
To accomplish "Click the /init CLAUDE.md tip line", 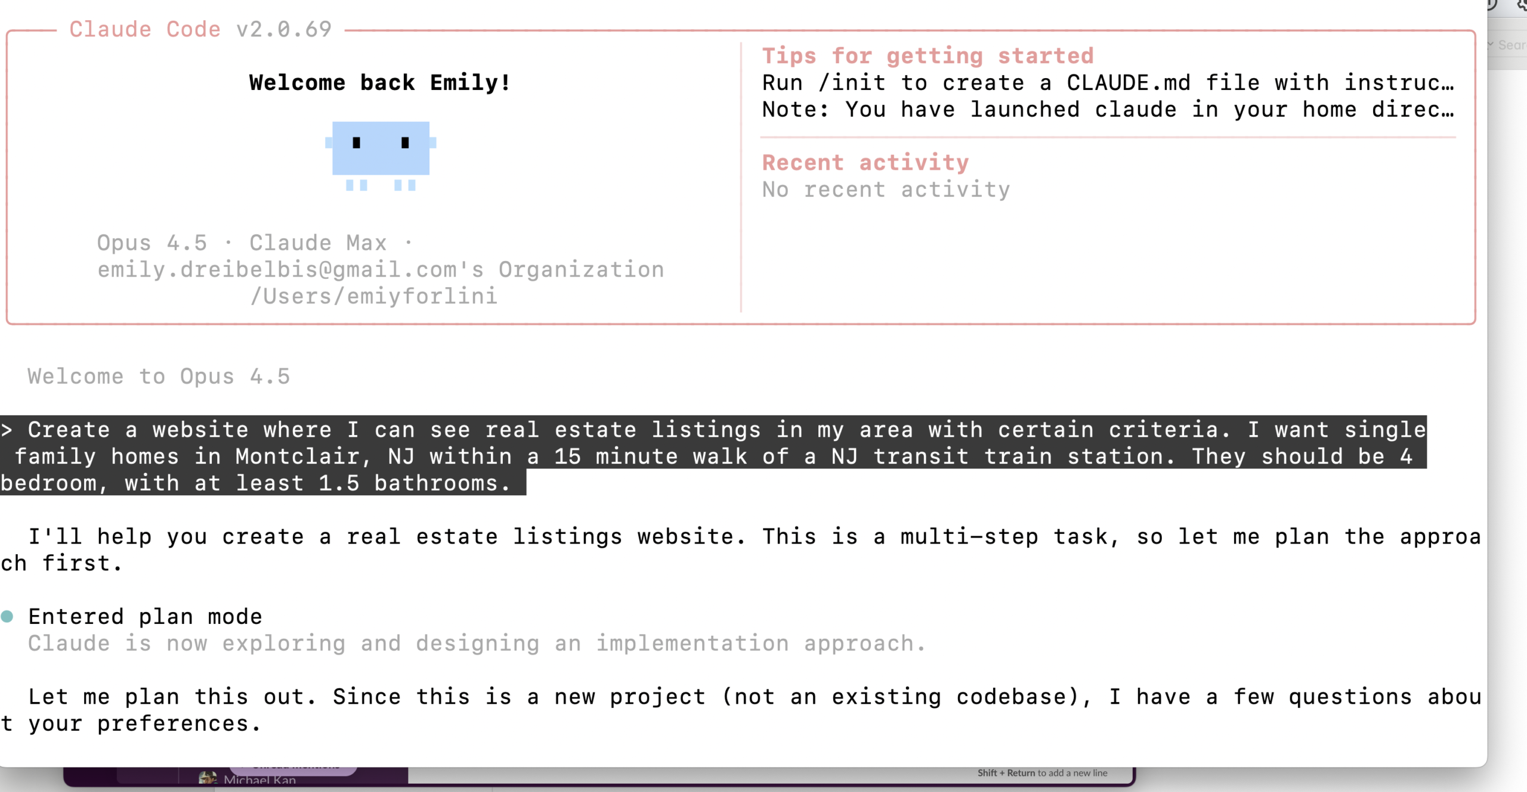I will pos(1108,83).
